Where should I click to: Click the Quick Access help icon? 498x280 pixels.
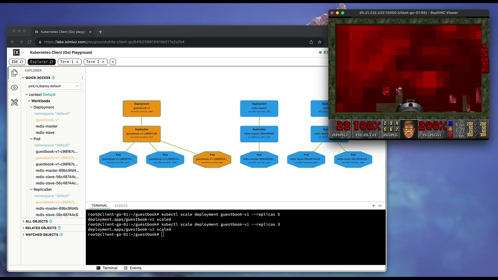pyautogui.click(x=53, y=78)
